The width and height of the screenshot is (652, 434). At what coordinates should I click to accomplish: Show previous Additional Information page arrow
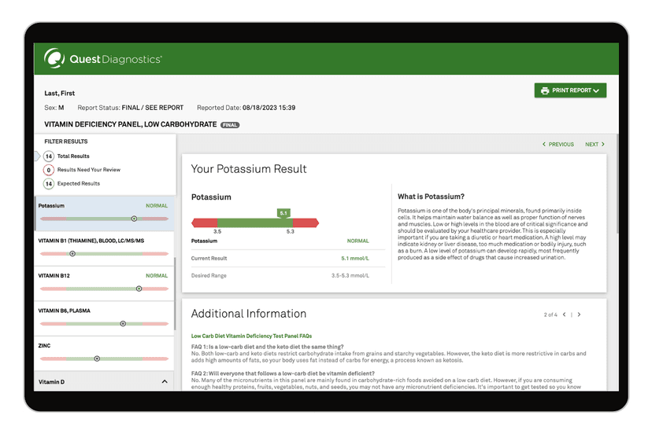click(565, 314)
